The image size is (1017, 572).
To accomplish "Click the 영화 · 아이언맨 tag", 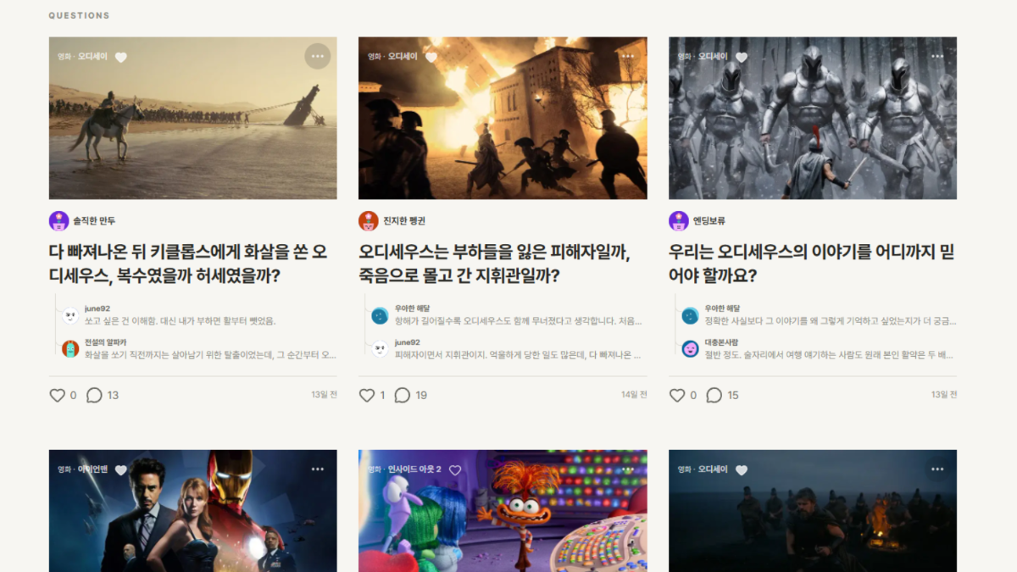I will (x=82, y=469).
